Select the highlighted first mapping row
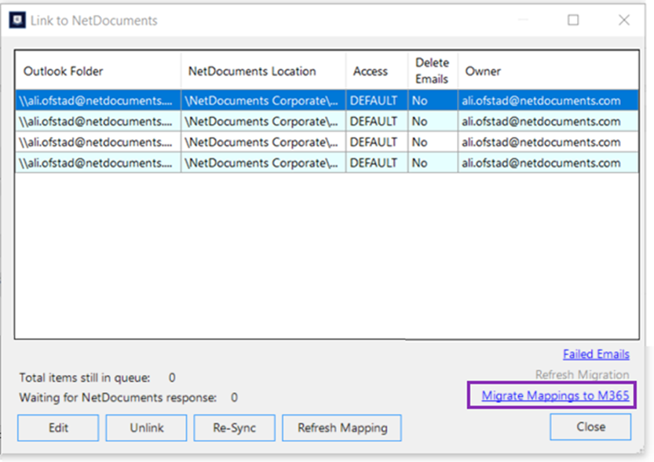 (236, 101)
